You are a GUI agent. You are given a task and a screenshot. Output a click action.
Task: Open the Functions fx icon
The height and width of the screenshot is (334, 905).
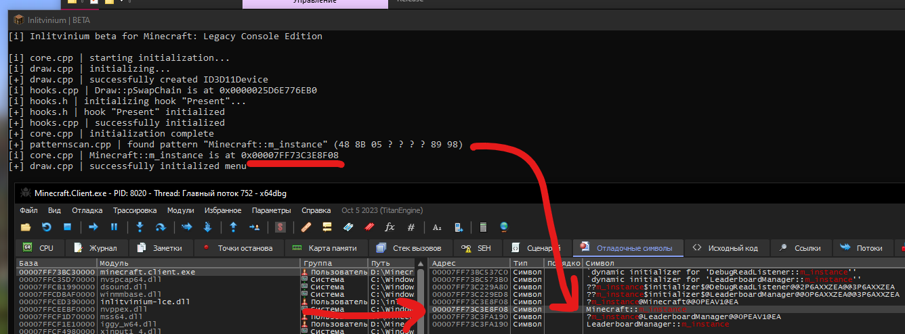tap(390, 227)
